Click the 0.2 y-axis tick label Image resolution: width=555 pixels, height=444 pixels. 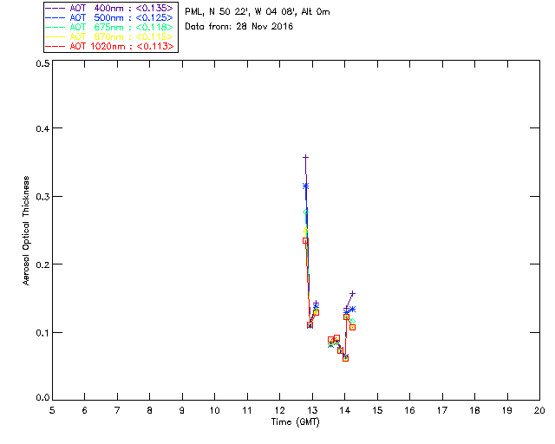tap(42, 264)
